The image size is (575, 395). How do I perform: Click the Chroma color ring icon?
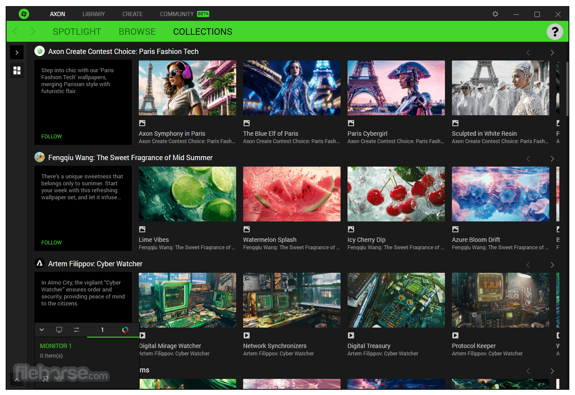pyautogui.click(x=125, y=330)
